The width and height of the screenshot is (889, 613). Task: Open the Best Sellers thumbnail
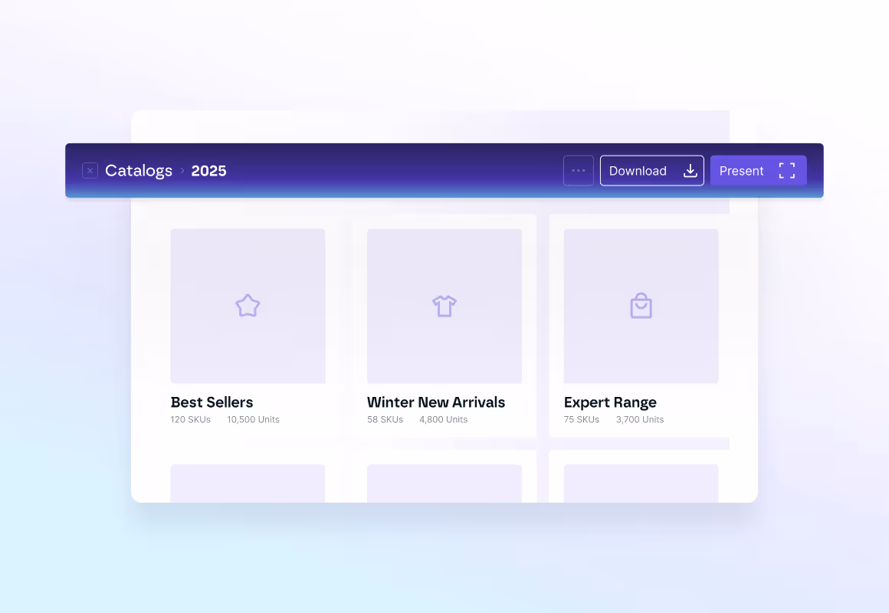pyautogui.click(x=248, y=306)
